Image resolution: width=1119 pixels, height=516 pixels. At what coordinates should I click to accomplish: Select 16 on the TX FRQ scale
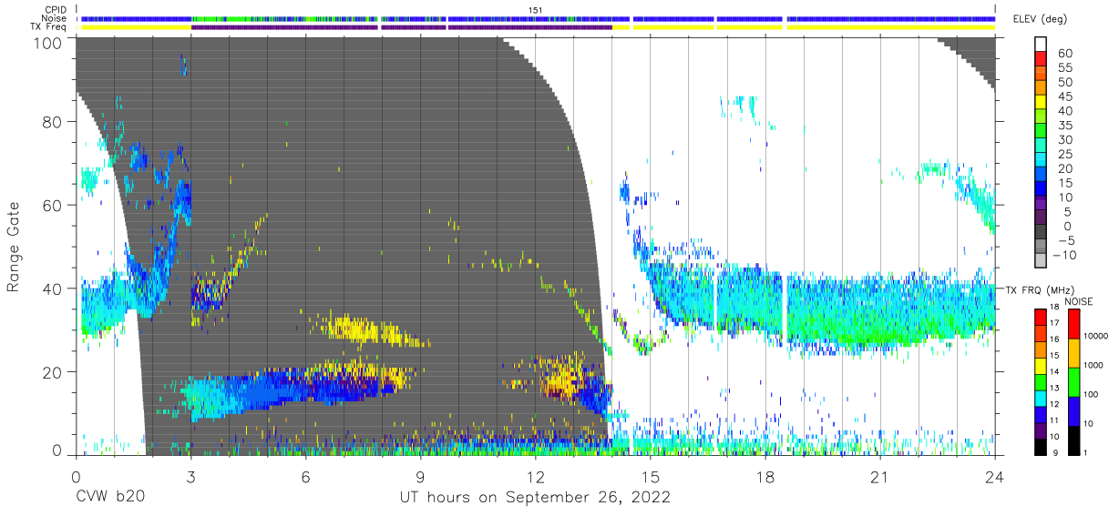click(1056, 341)
